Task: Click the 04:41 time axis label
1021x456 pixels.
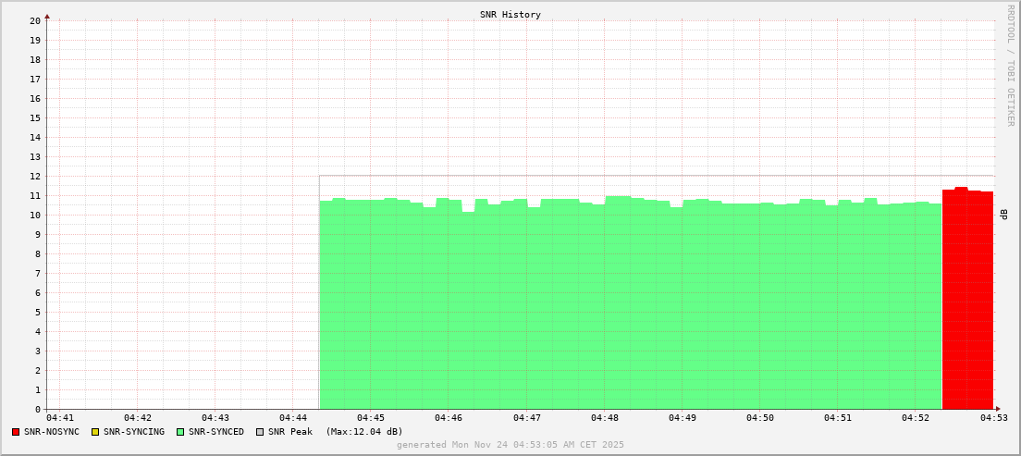Action: click(x=59, y=419)
